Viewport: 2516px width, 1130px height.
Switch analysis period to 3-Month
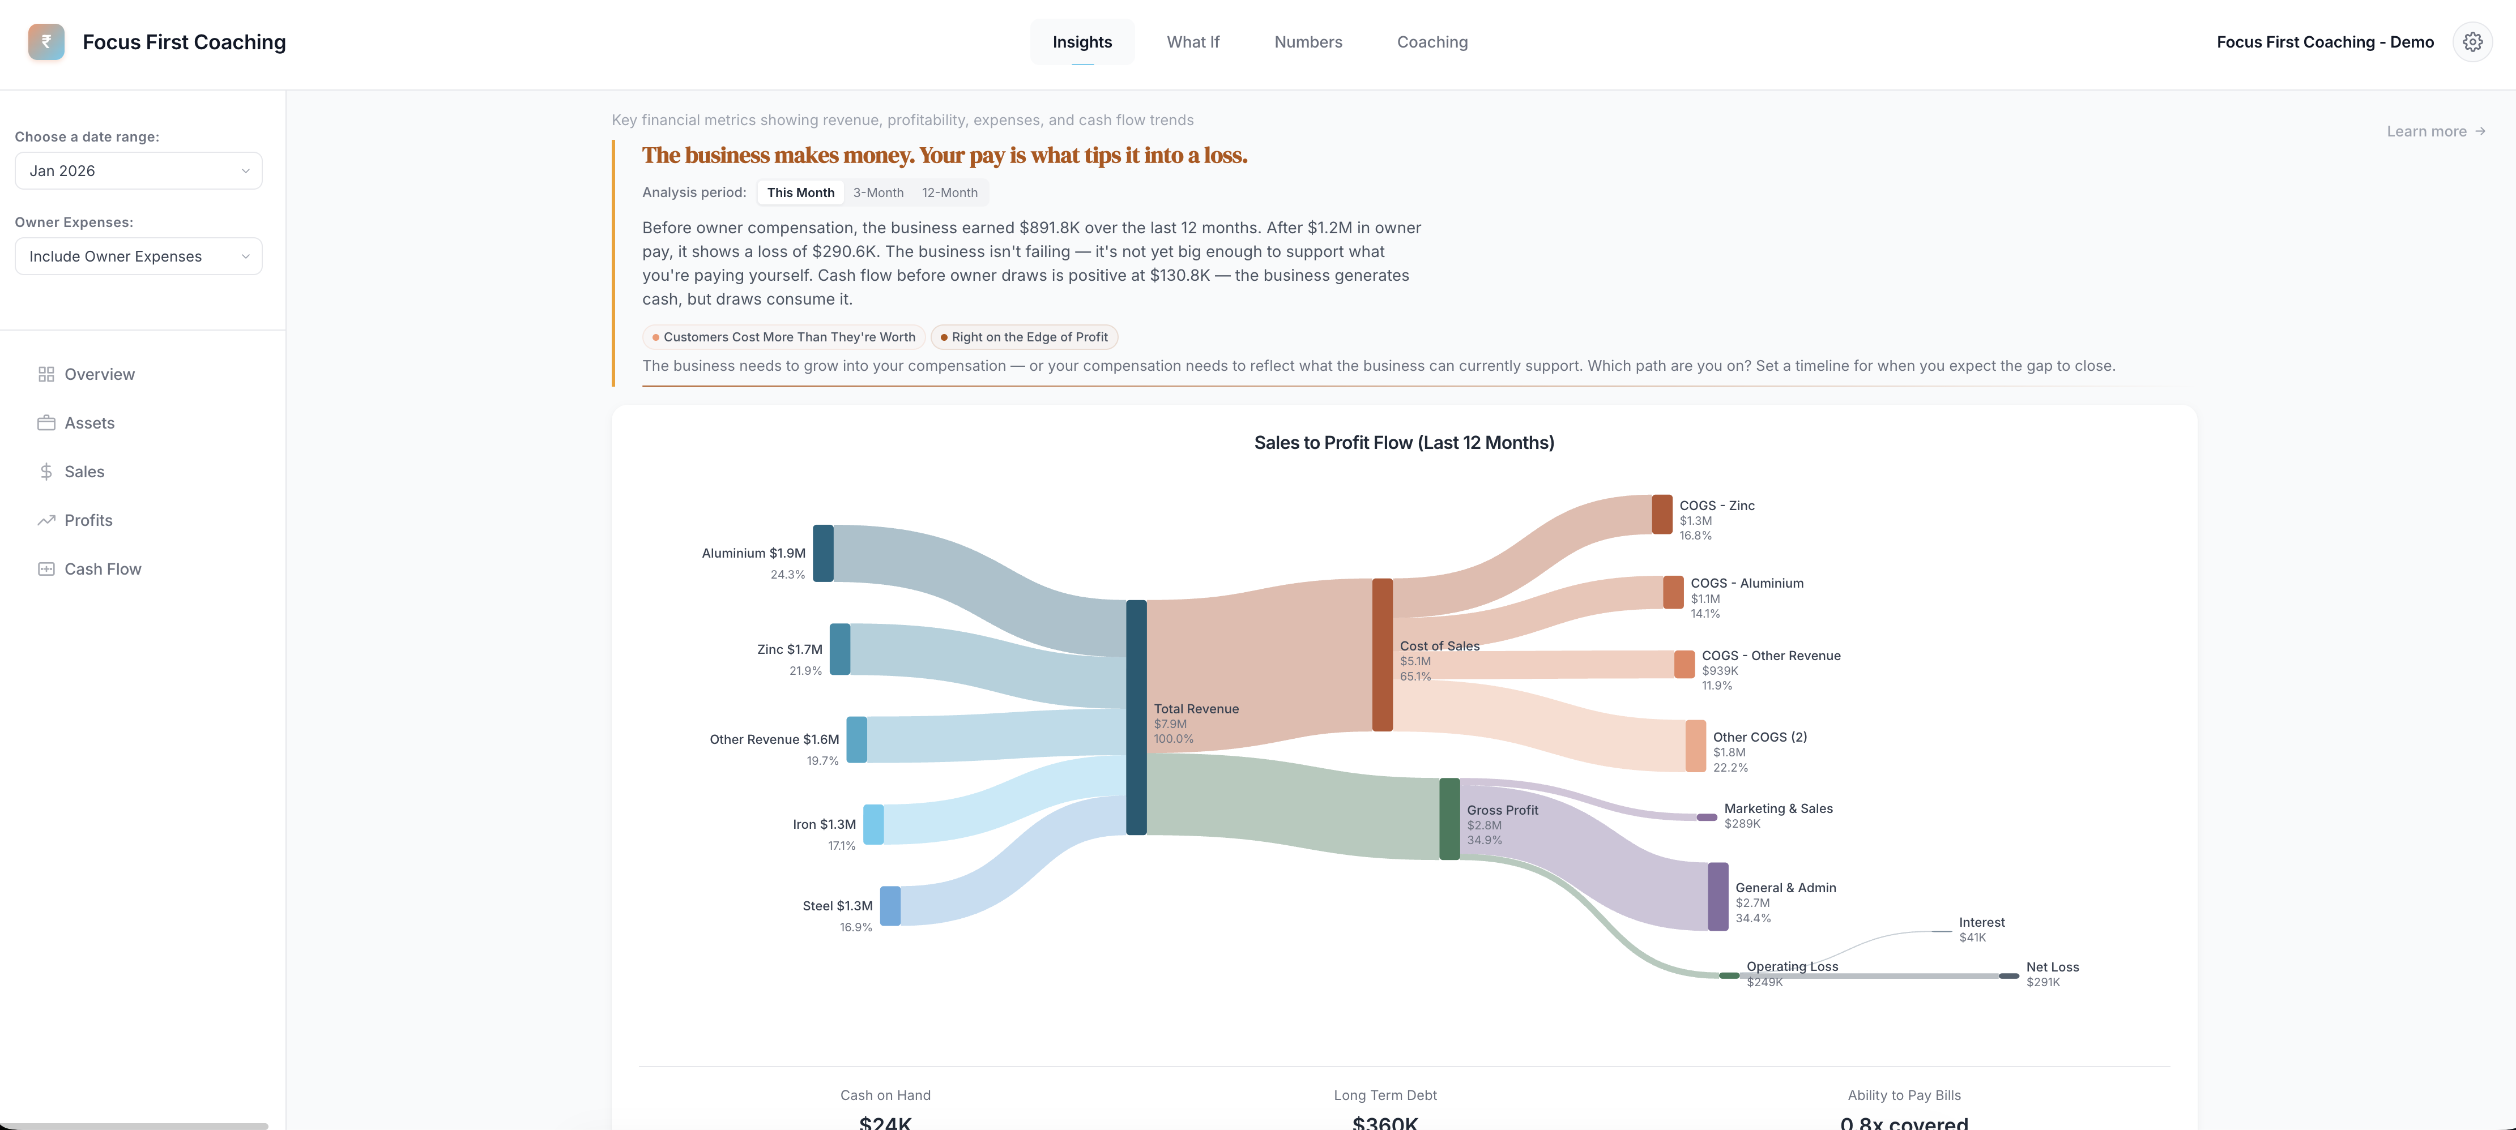click(877, 192)
